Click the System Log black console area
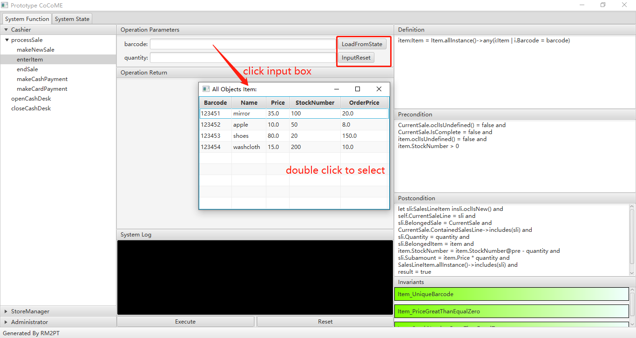Viewport: 636px width, 338px height. pos(255,277)
